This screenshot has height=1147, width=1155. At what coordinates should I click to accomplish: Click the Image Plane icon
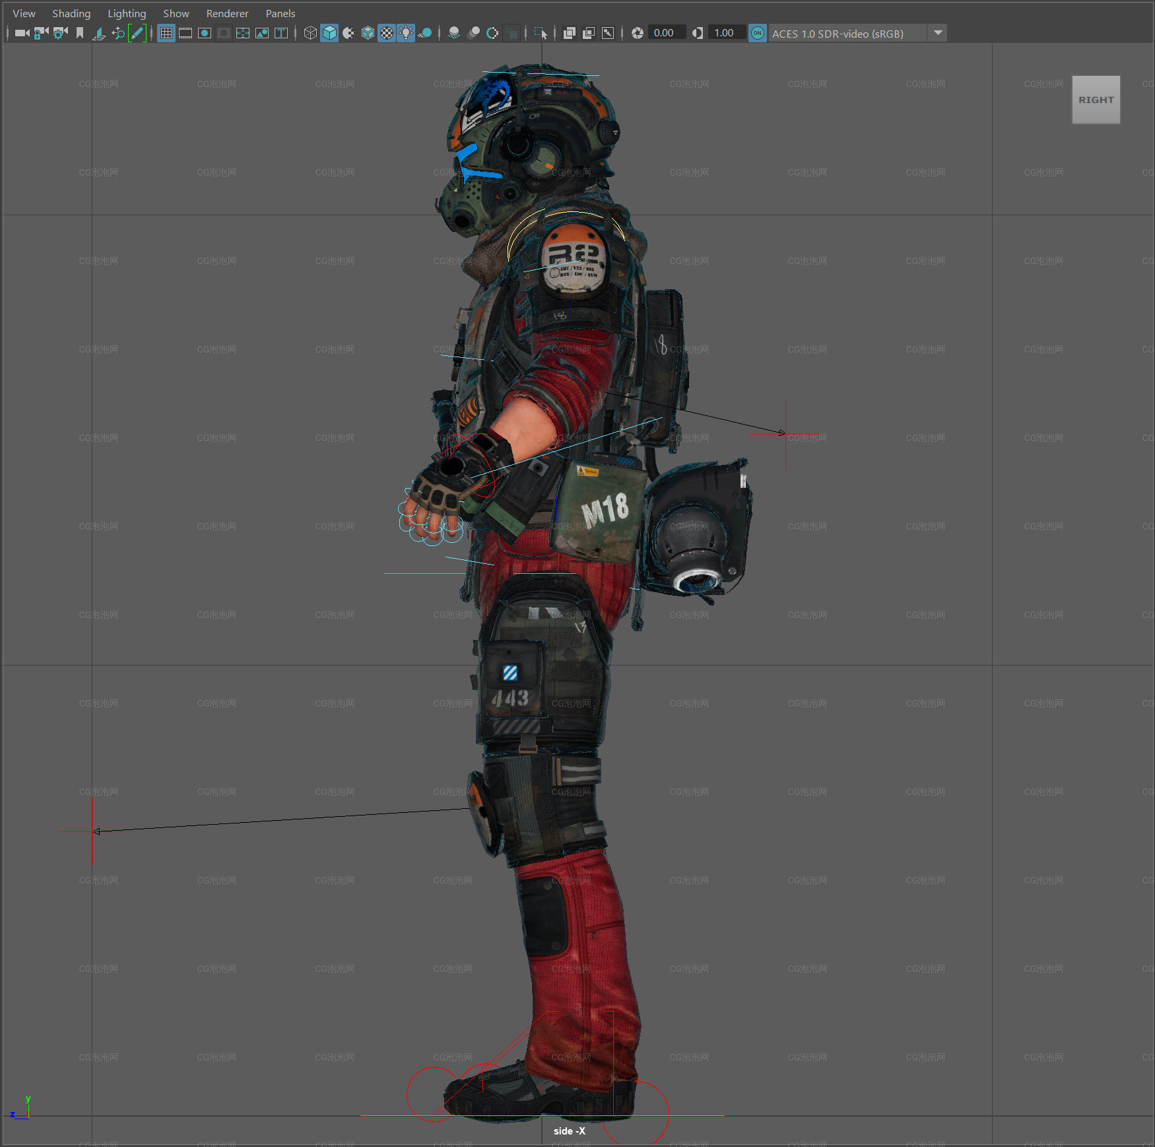click(x=99, y=33)
